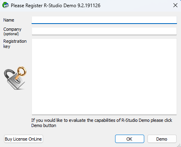Click the Name input field
The image size is (181, 147).
[104, 20]
